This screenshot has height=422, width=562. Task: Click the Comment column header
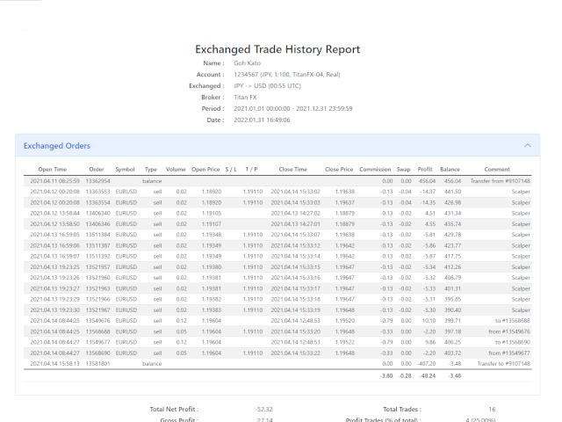tap(497, 170)
